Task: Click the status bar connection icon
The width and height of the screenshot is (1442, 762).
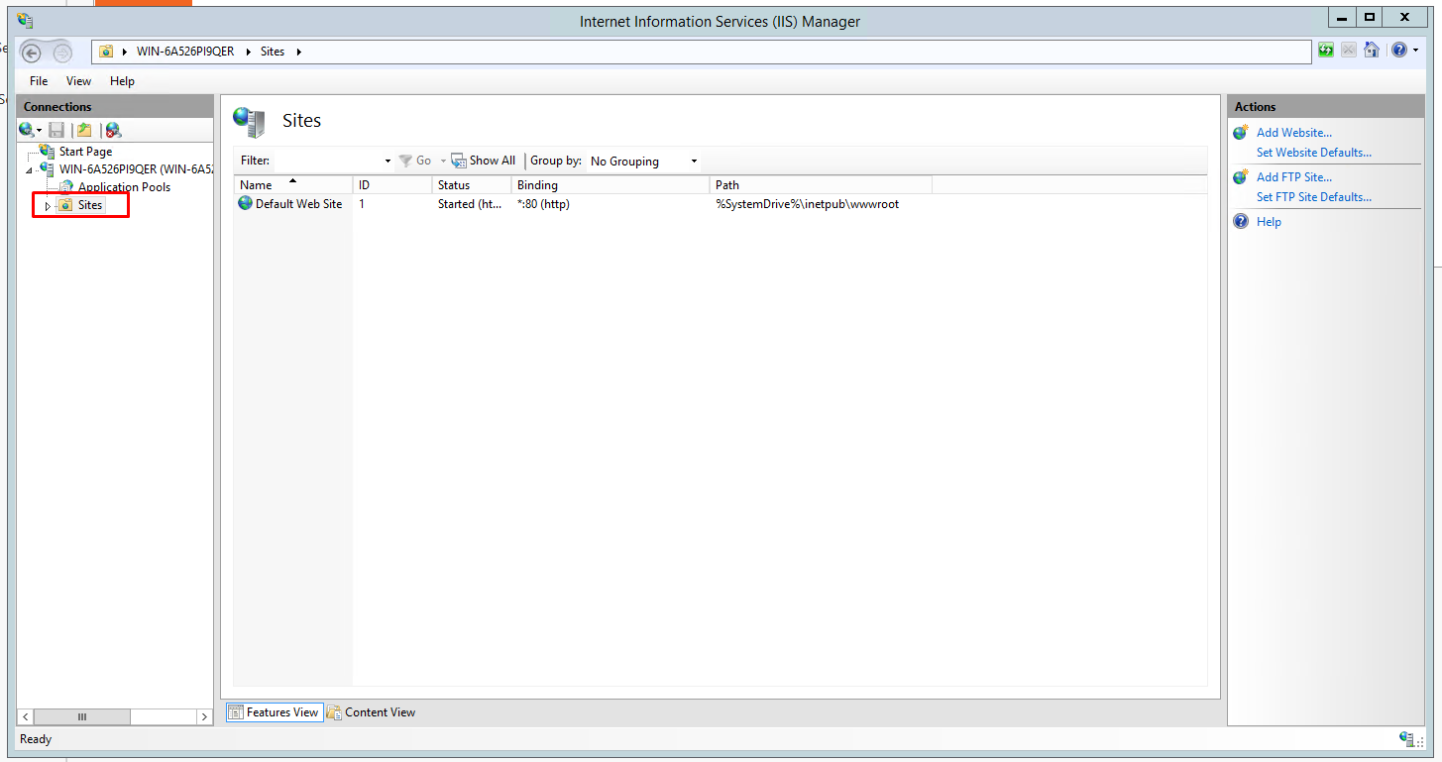Action: (x=1407, y=738)
